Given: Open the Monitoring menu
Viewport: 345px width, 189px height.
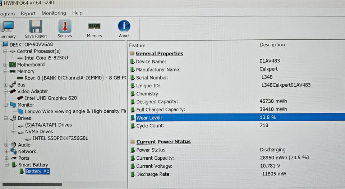Looking at the screenshot, I should (54, 13).
